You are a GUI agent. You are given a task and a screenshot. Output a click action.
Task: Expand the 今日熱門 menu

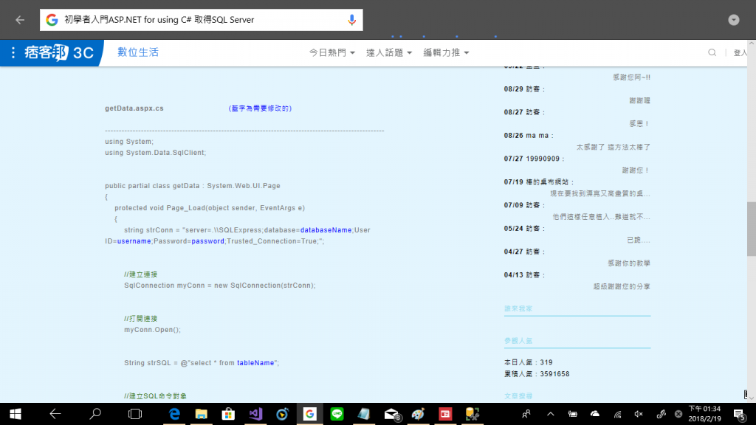331,52
